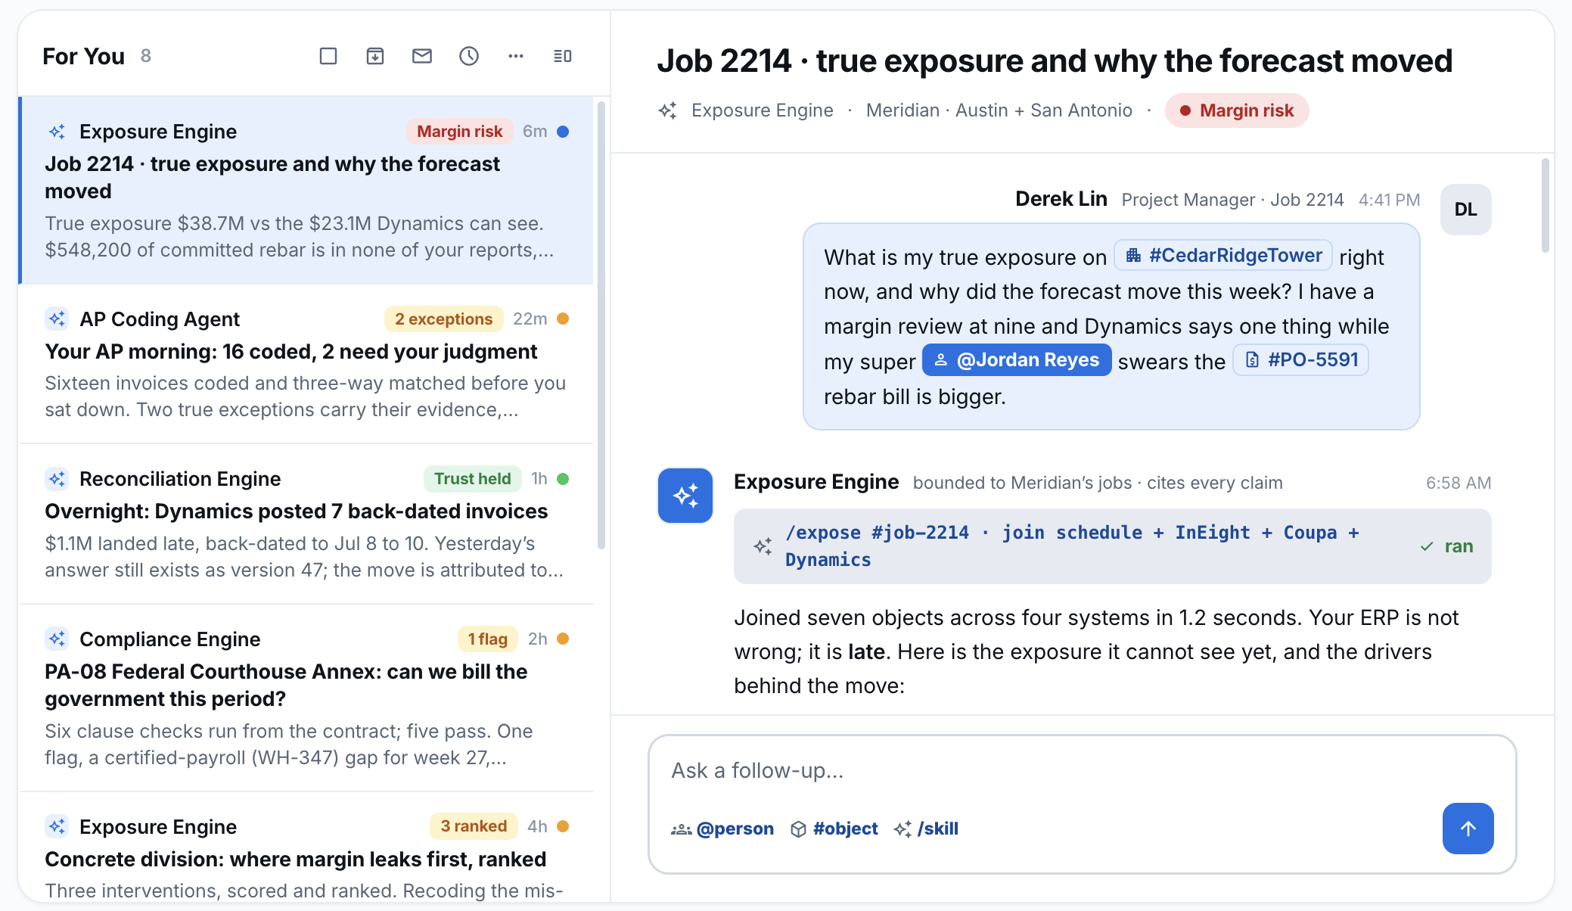
Task: Tick the select-all checkbox in the For You toolbar
Action: pos(328,56)
